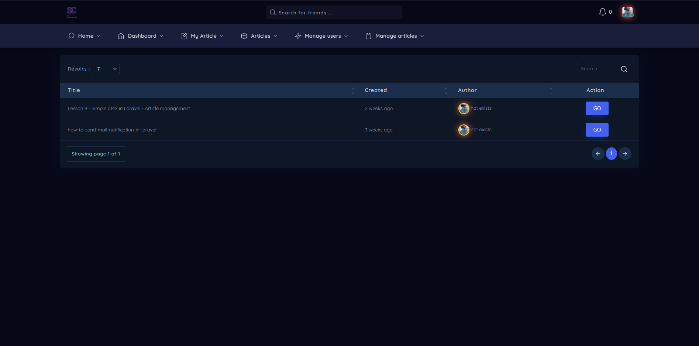Sort the table by Title column
The height and width of the screenshot is (346, 699).
(352, 90)
